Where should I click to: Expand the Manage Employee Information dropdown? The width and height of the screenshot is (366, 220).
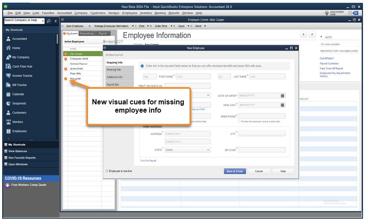click(133, 26)
